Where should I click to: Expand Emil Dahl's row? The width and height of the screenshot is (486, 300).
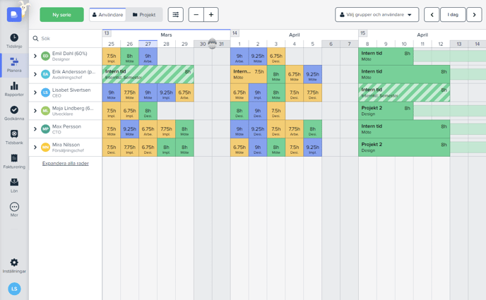coord(35,56)
